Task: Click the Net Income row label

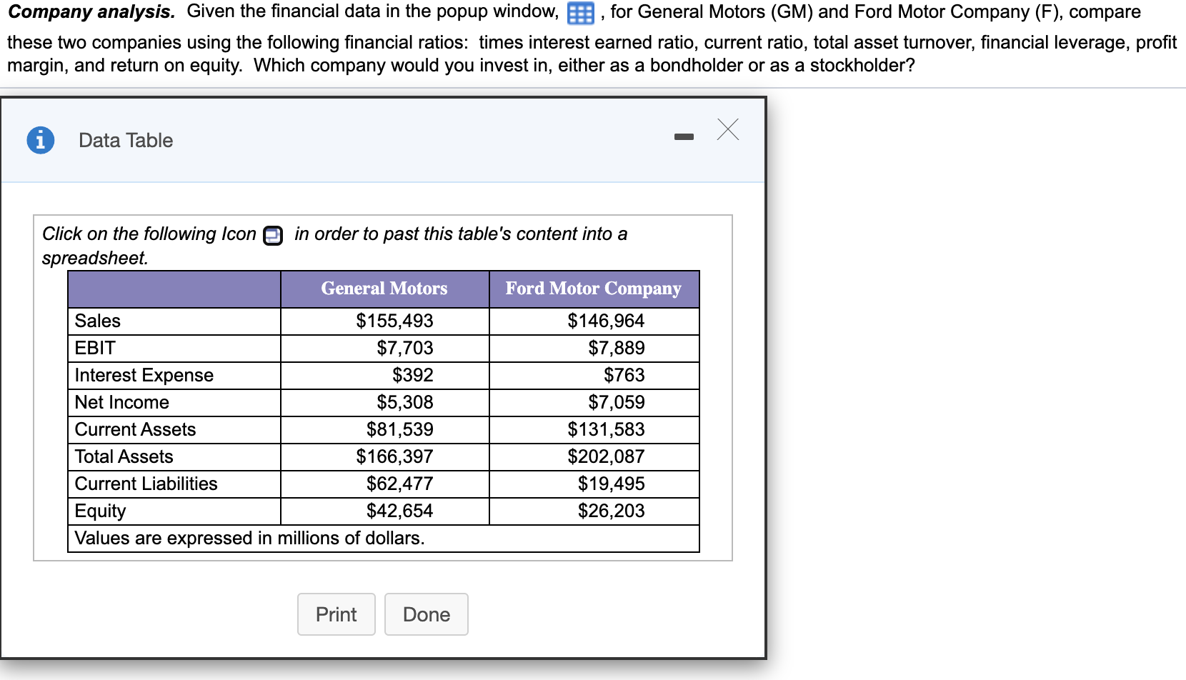Action: tap(122, 402)
